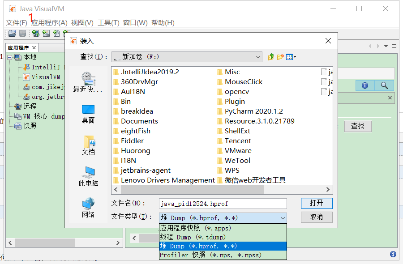The width and height of the screenshot is (403, 264).
Task: Open the view mode menu icon
Action: click(x=291, y=57)
